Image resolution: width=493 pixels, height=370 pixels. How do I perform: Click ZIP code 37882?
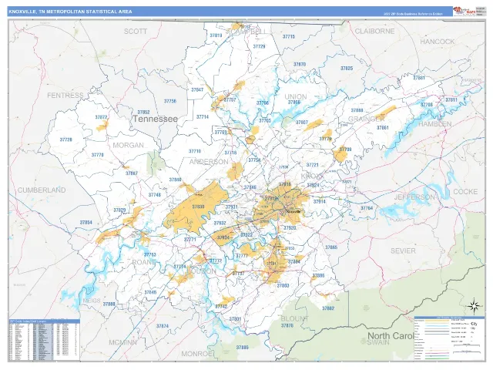(328, 308)
